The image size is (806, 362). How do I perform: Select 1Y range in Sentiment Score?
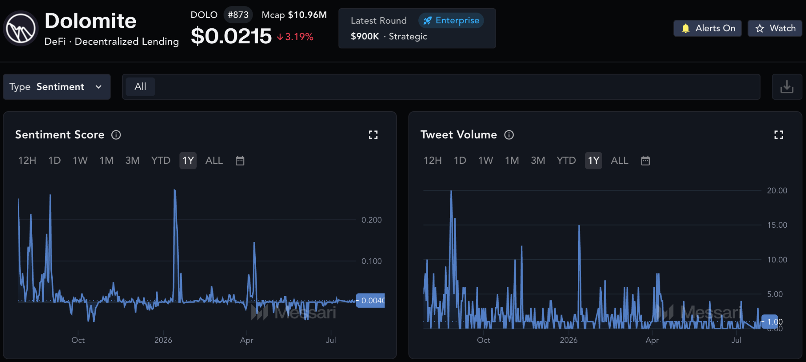coord(188,161)
